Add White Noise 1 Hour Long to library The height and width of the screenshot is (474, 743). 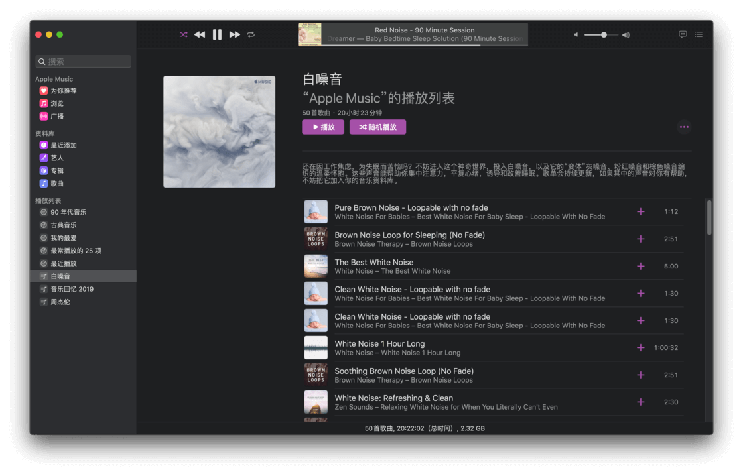641,348
